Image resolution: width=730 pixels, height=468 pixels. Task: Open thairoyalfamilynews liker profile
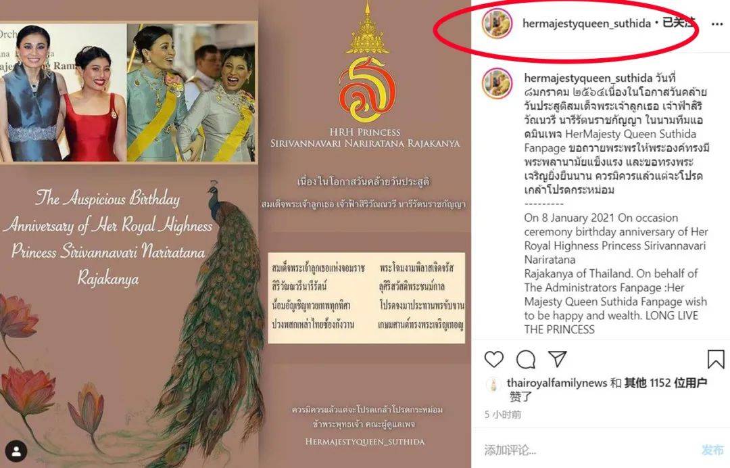556,383
